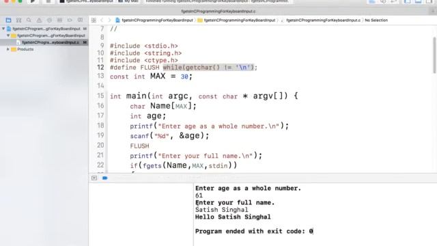This screenshot has width=437, height=246.
Task: Open the No Selection symbol menu
Action: (x=376, y=20)
